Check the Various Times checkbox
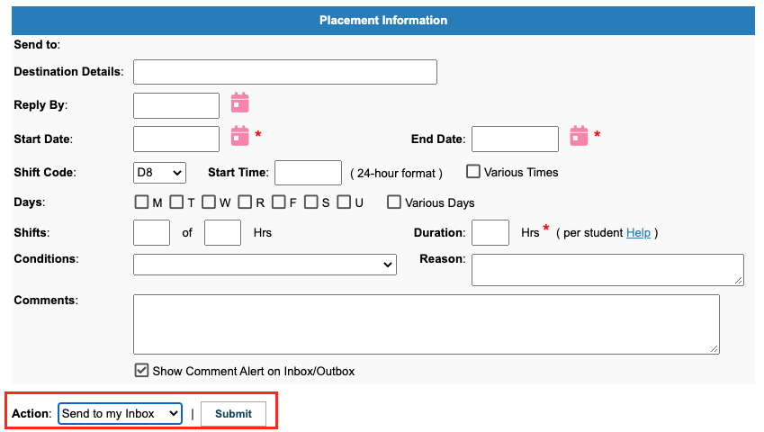764x432 pixels. 473,171
